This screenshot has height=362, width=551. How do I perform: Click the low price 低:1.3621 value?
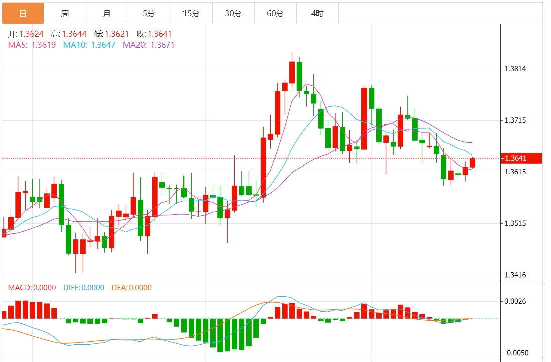click(x=111, y=34)
